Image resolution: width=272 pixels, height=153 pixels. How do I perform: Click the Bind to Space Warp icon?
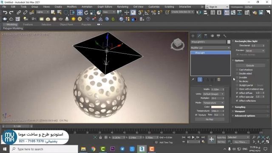pyautogui.click(x=31, y=12)
